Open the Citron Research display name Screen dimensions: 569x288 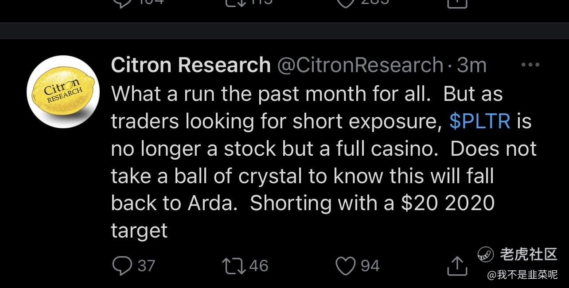point(191,65)
